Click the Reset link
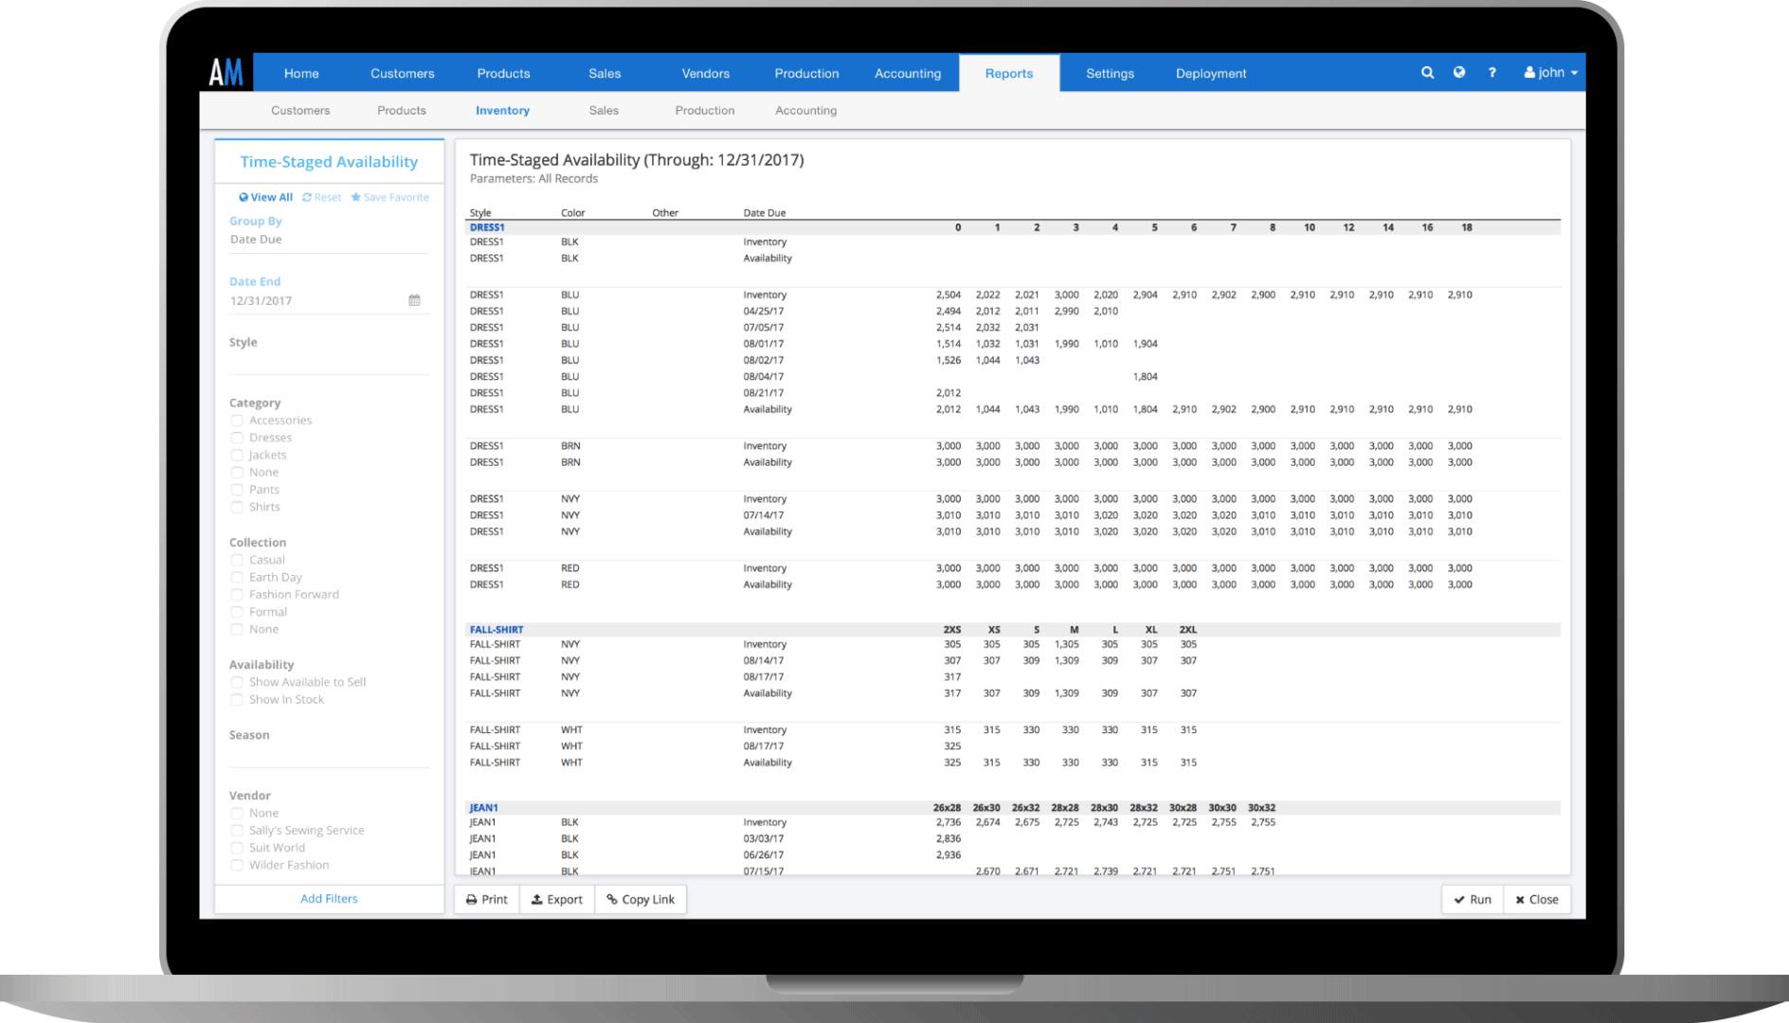1789x1023 pixels. 321,197
